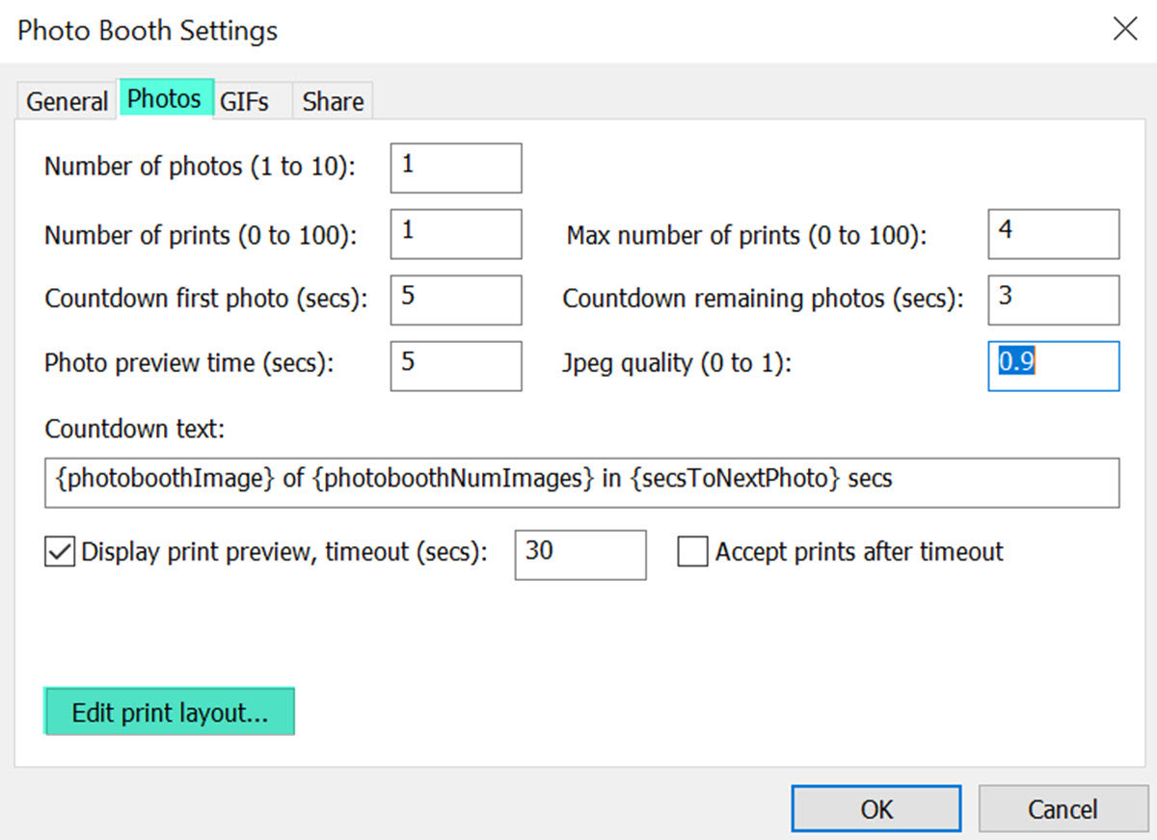Screen dimensions: 1157x840
Task: Select the Countdown first photo field
Action: click(x=456, y=300)
